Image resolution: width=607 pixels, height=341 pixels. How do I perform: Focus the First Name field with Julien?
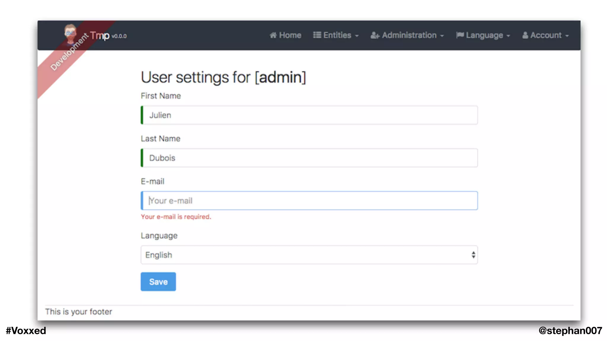point(310,115)
